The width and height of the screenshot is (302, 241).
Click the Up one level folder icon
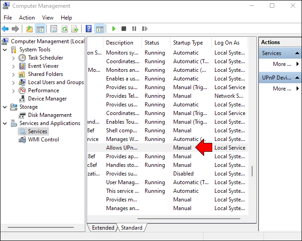[29, 29]
